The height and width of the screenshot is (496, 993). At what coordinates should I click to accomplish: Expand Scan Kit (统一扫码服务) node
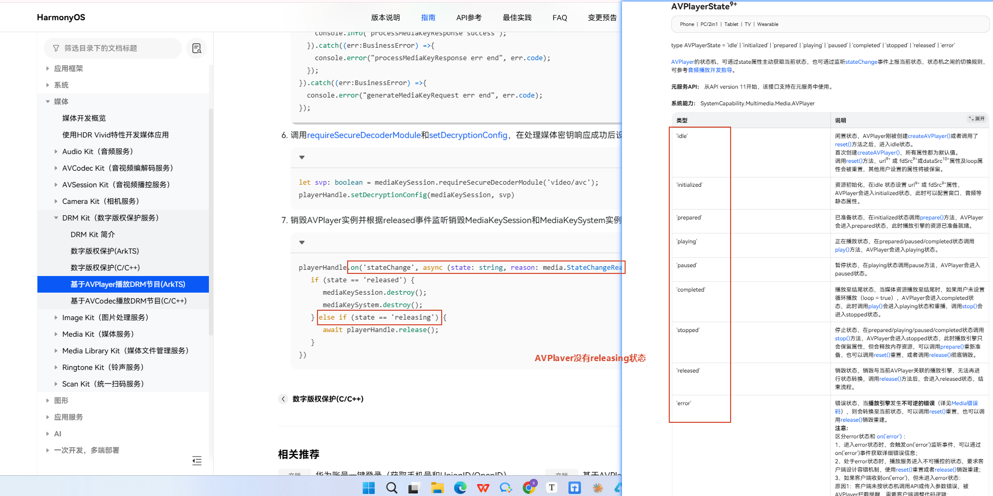[56, 384]
